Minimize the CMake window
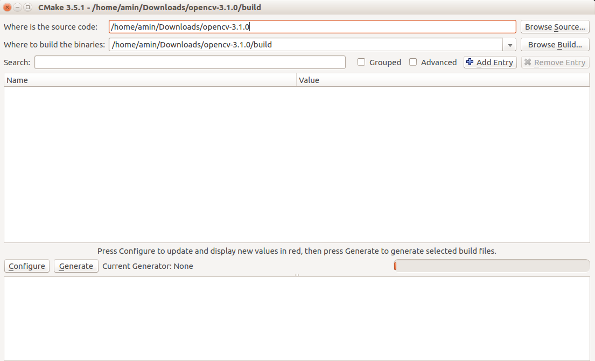 pyautogui.click(x=17, y=7)
